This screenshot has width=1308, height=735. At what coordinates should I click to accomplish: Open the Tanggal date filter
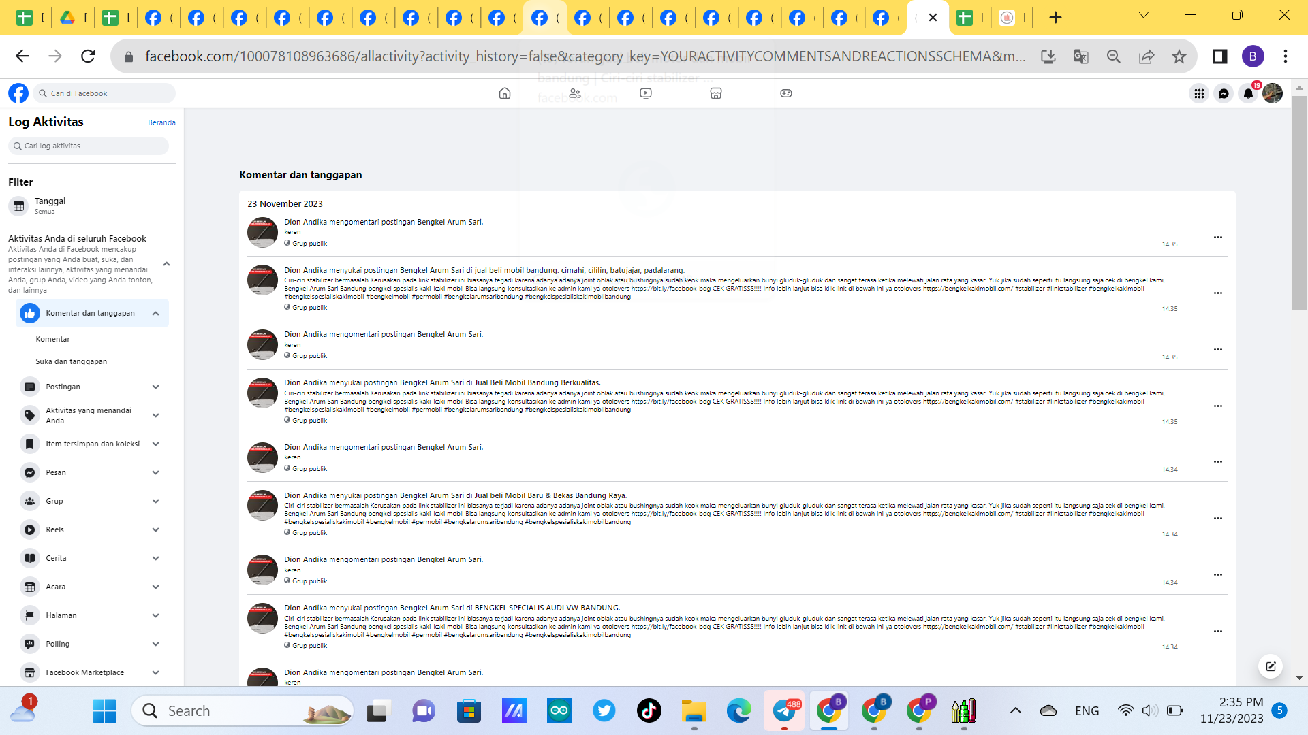[92, 206]
